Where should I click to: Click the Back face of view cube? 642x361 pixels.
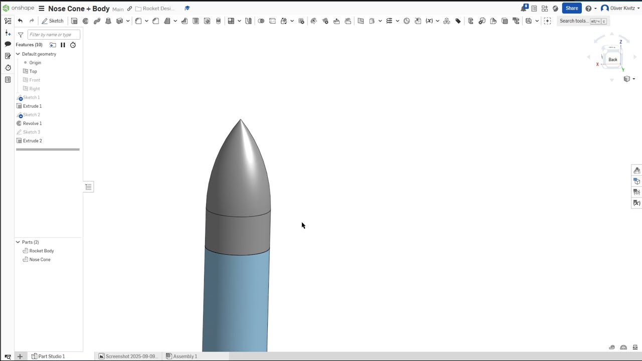(613, 60)
